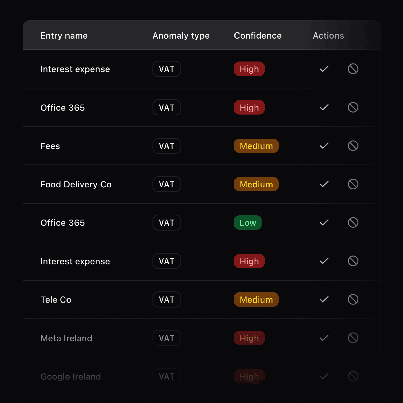This screenshot has width=403, height=403.
Task: Dismiss the Meta Ireland anomaly
Action: tap(353, 338)
